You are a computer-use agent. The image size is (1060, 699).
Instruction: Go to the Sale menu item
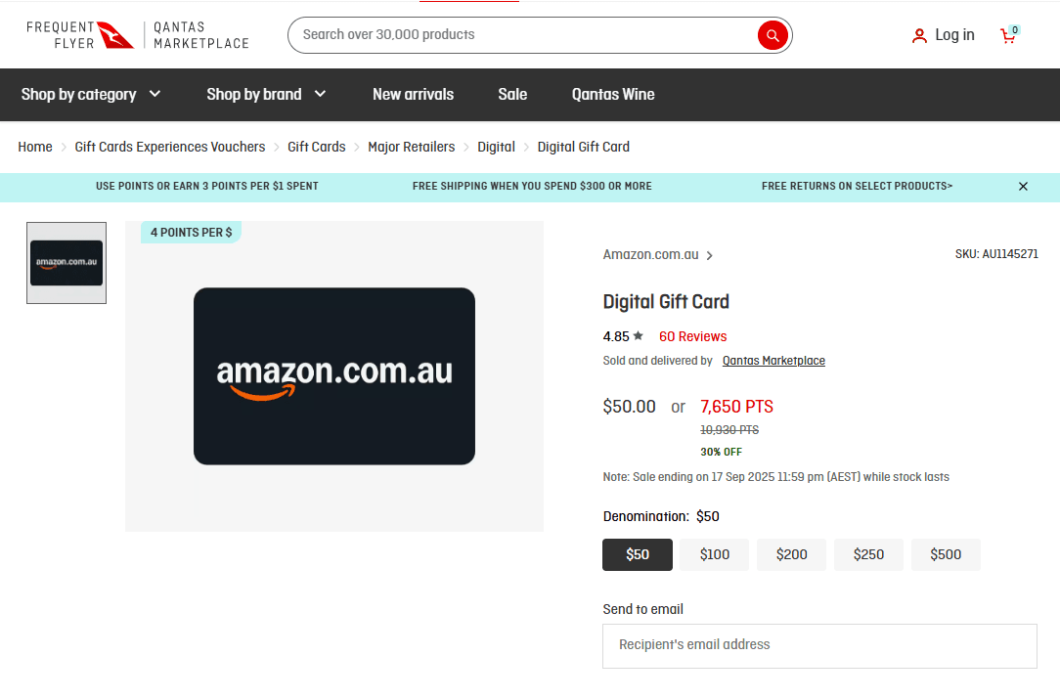[512, 95]
